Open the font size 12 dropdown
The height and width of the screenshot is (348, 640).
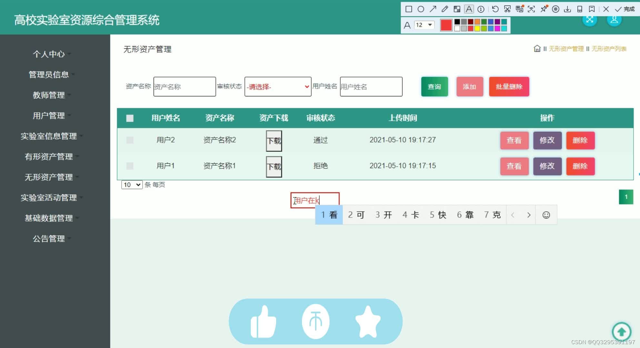point(424,25)
